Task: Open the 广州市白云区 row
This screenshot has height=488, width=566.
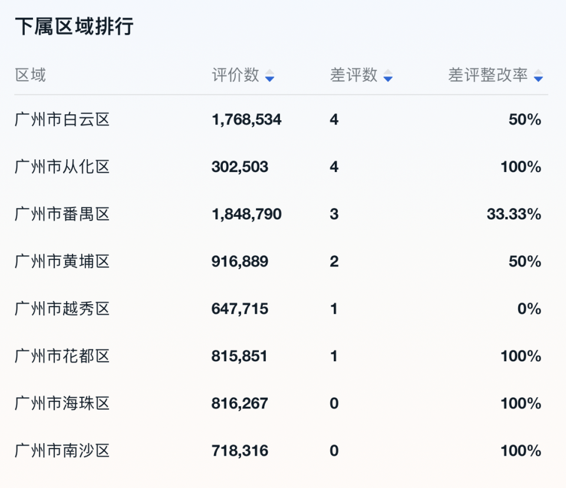Action: pos(62,120)
